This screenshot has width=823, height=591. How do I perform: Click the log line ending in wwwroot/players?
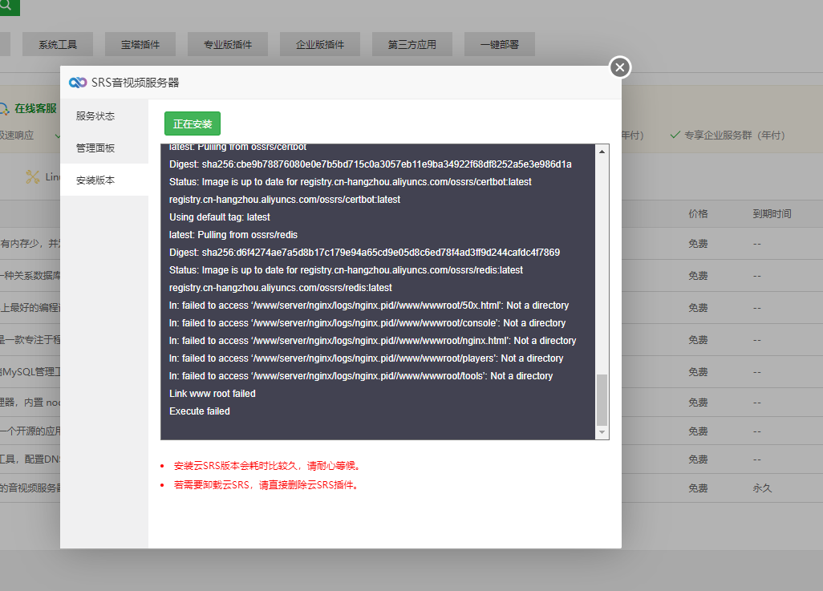pos(366,358)
